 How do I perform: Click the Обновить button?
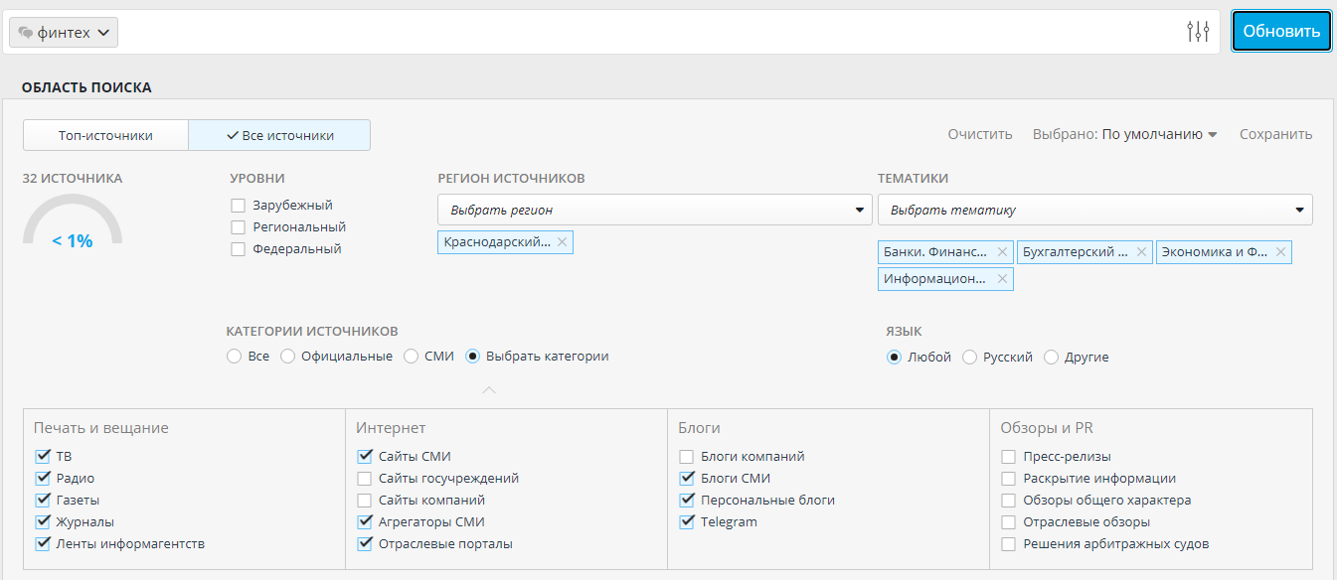point(1281,32)
